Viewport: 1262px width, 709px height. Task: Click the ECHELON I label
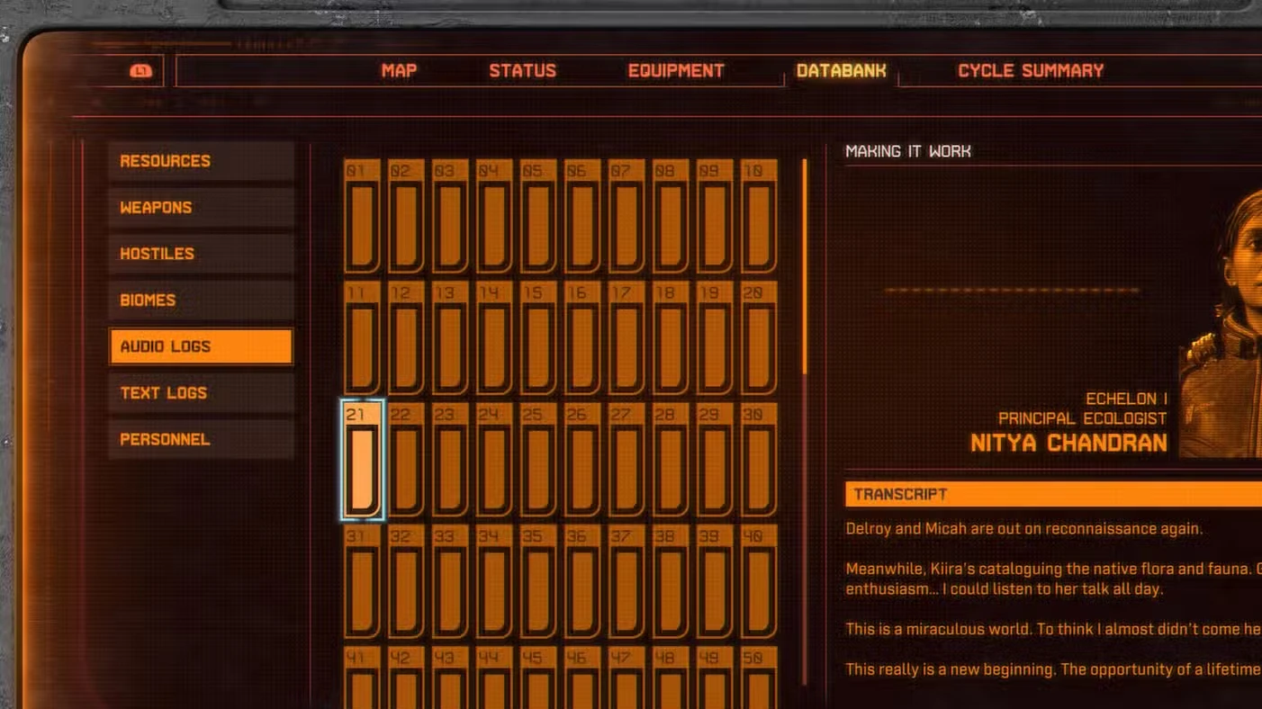(1126, 399)
